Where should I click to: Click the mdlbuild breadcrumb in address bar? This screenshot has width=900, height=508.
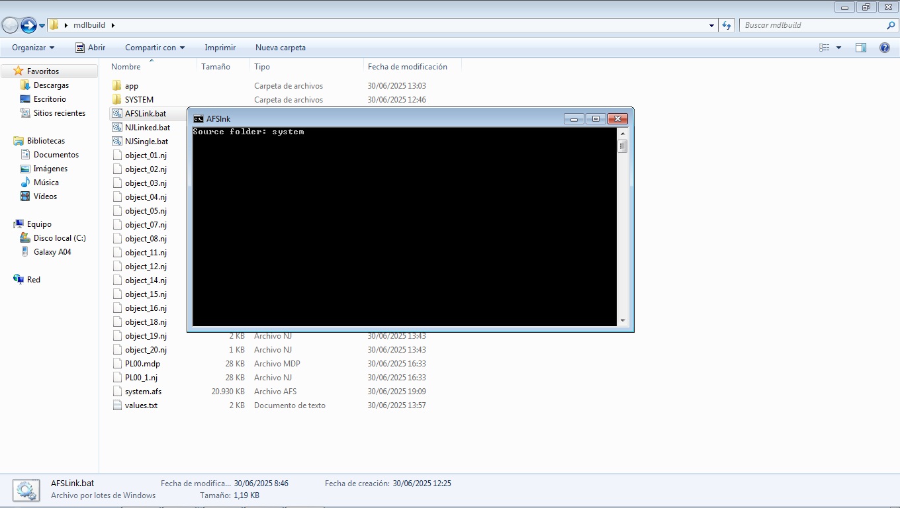[89, 25]
